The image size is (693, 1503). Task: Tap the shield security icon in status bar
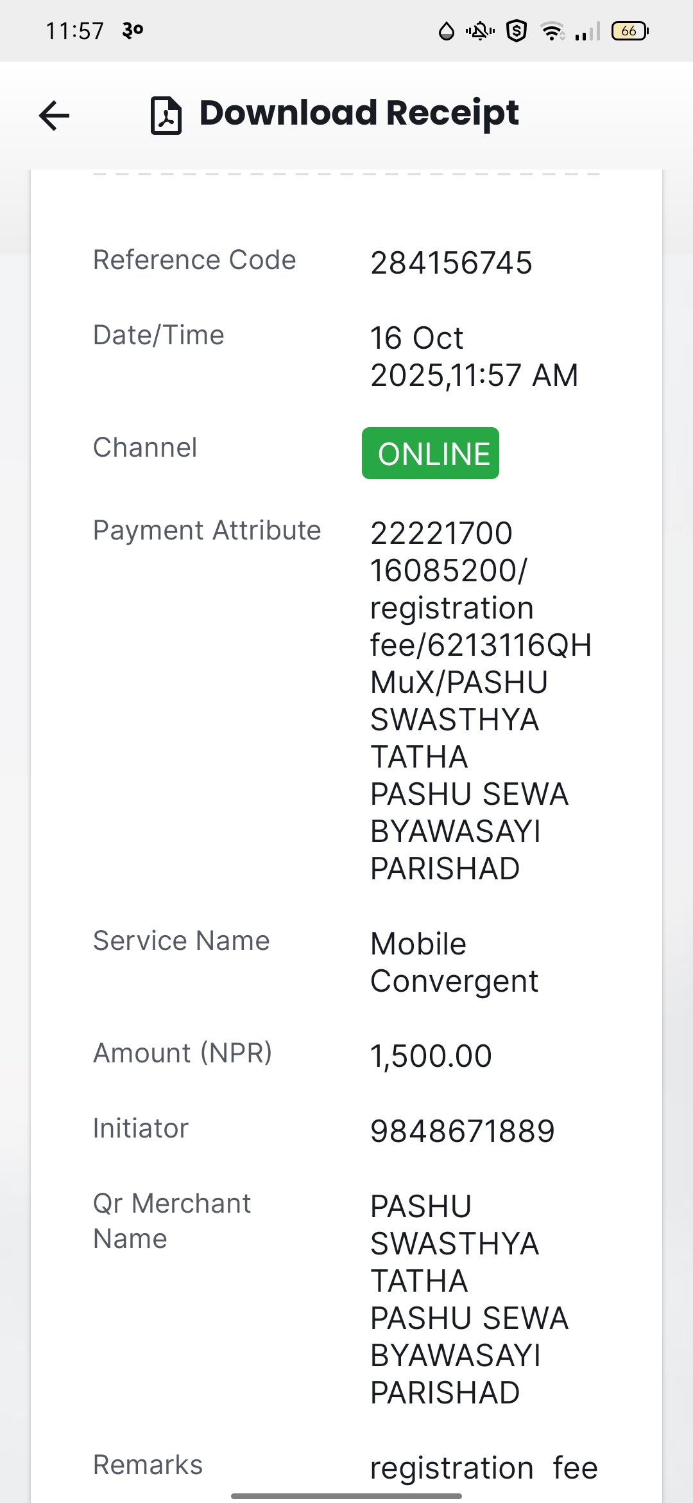pos(517,31)
